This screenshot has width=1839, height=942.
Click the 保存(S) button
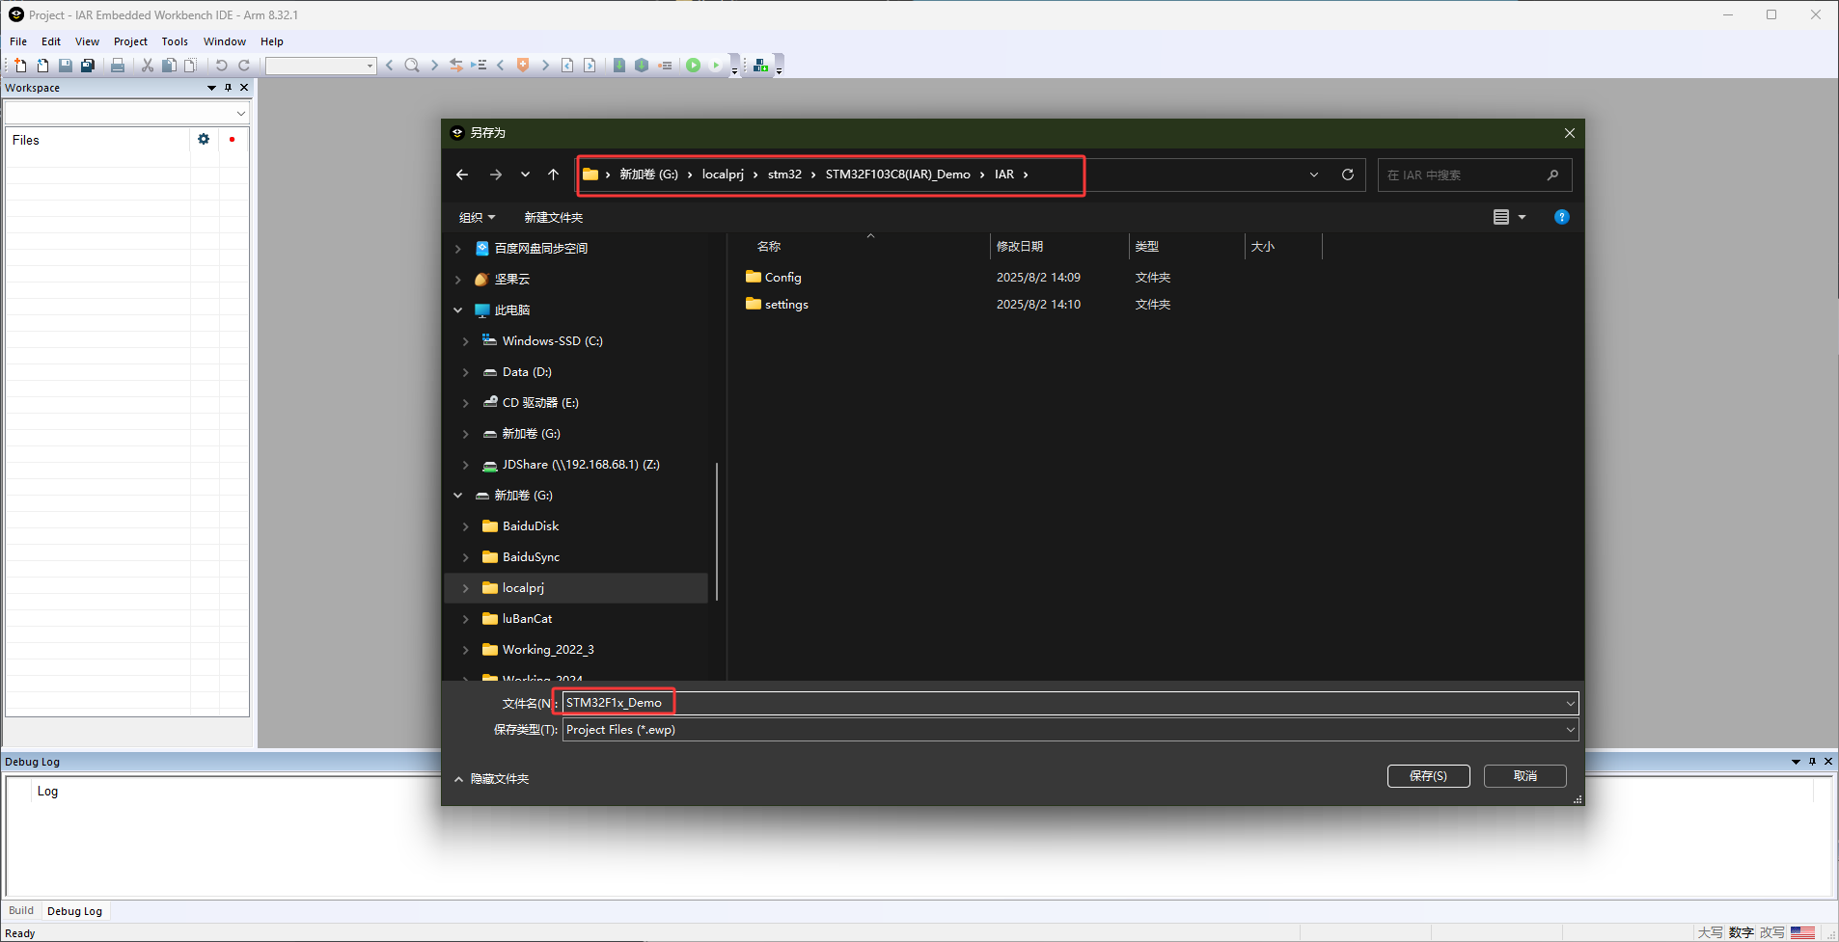(1428, 776)
